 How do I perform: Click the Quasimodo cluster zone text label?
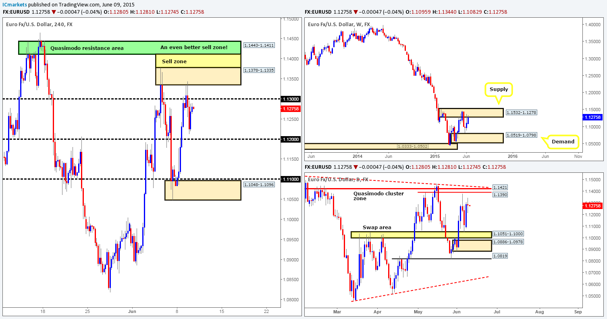pos(378,196)
